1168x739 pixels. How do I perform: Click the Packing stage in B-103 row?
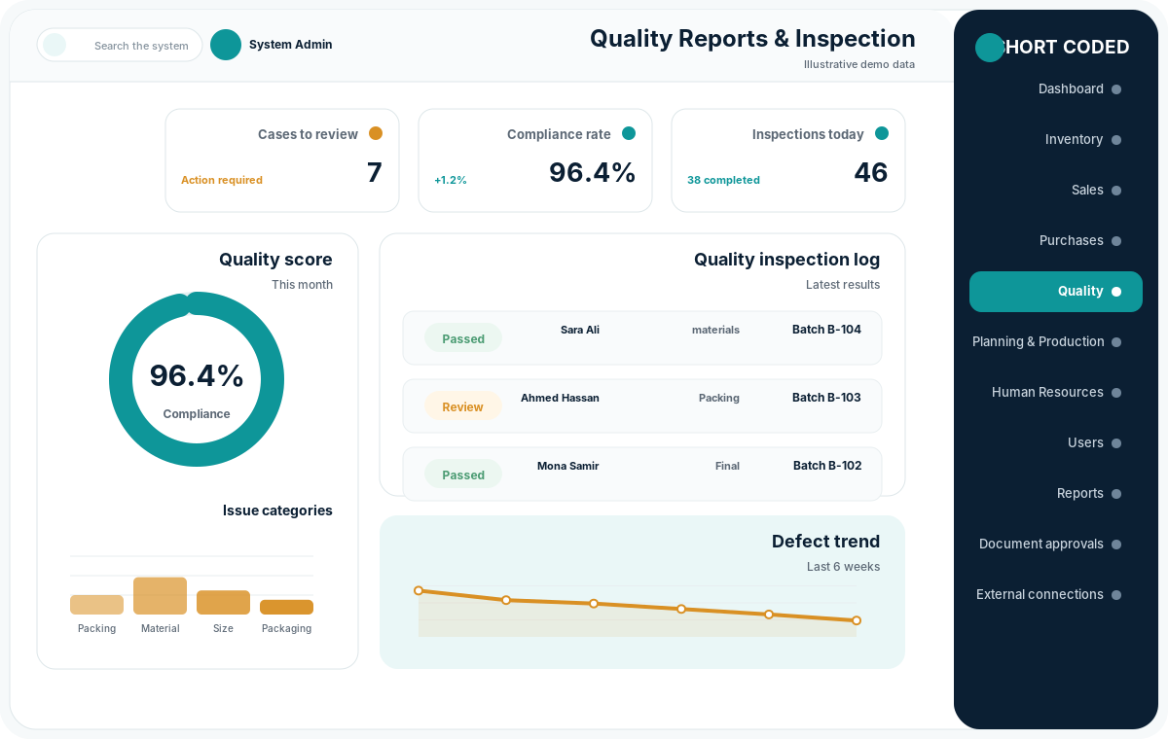tap(719, 398)
